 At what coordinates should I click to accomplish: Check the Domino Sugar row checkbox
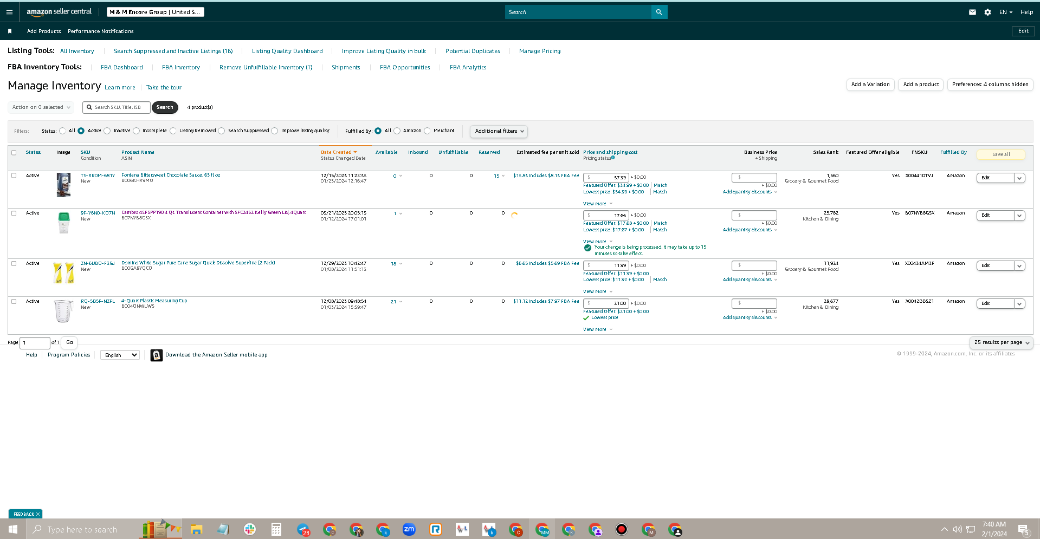click(x=14, y=263)
